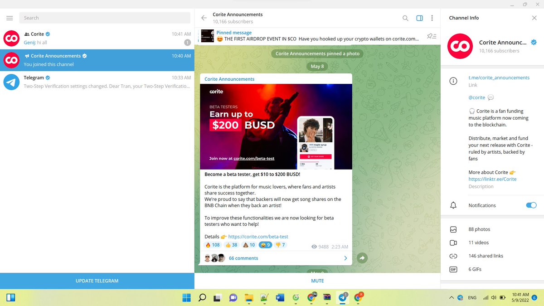Screen dimensions: 544x306
Task: React with the fire emoji
Action: [x=213, y=245]
